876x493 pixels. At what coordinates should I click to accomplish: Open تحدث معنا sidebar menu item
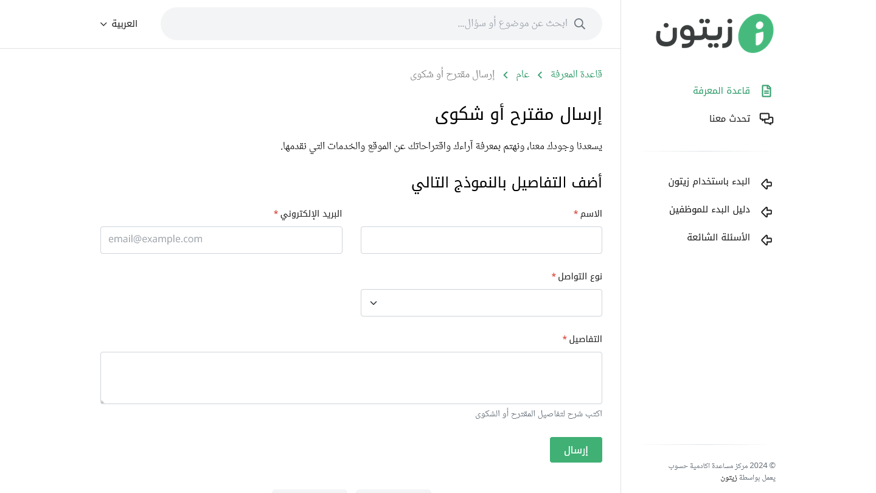[729, 119]
